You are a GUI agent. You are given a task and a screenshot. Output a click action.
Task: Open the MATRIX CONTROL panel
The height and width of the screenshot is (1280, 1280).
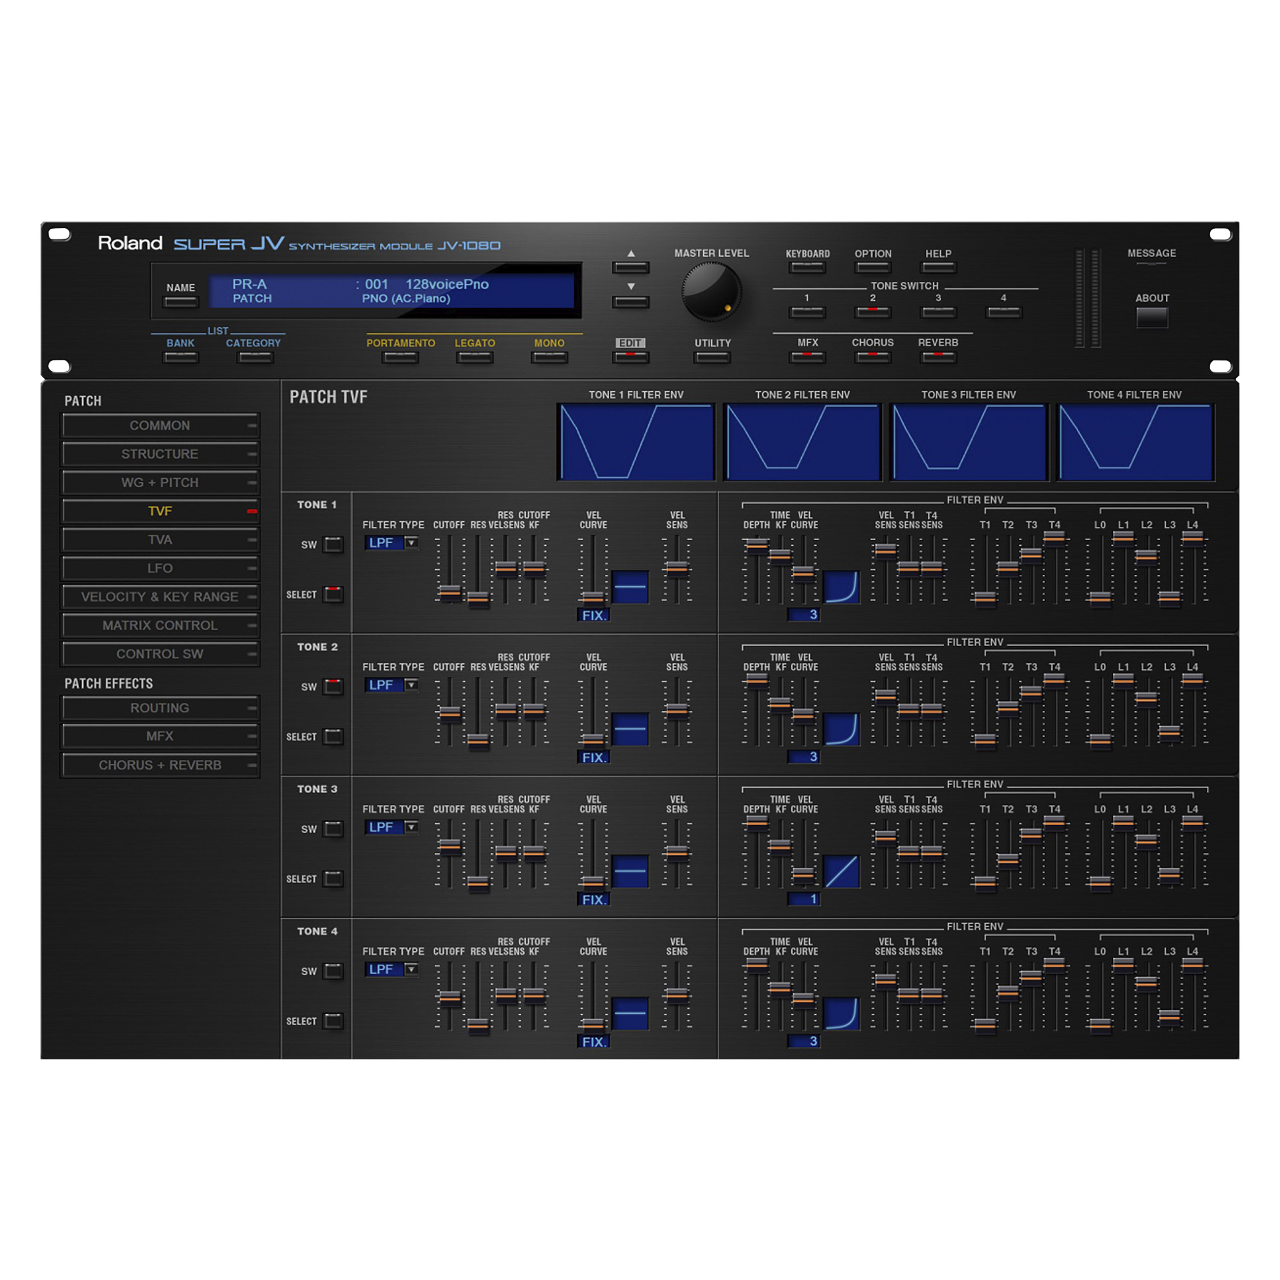(x=160, y=625)
